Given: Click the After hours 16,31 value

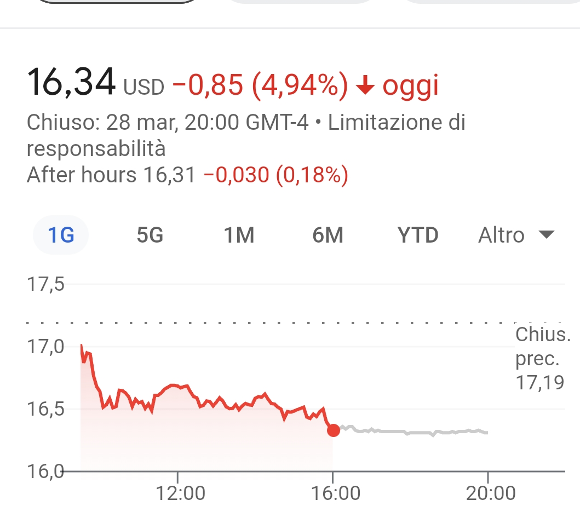Looking at the screenshot, I should [x=169, y=175].
